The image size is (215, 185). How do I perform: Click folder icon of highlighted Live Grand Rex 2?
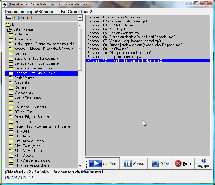(x=11, y=73)
